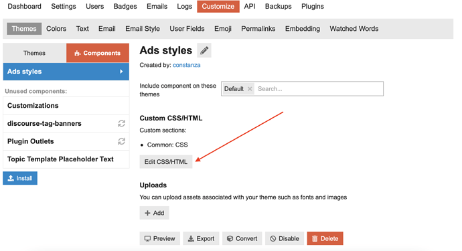462x251 pixels.
Task: Switch to the Text sub-tab
Action: coord(82,29)
